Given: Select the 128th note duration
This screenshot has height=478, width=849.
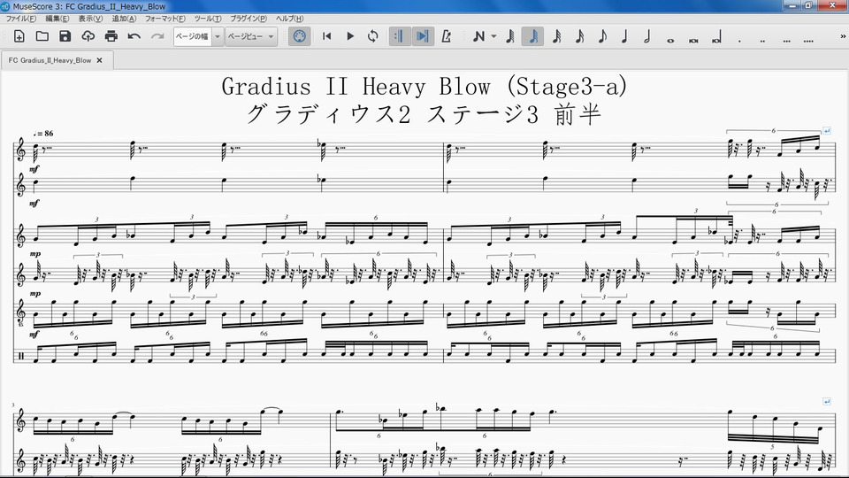Looking at the screenshot, I should [510, 36].
